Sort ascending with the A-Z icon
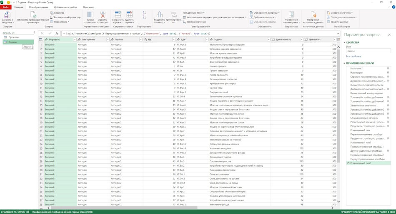The height and width of the screenshot is (214, 396). [144, 12]
